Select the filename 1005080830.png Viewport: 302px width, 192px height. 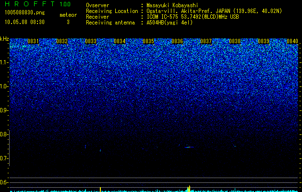coord(25,13)
